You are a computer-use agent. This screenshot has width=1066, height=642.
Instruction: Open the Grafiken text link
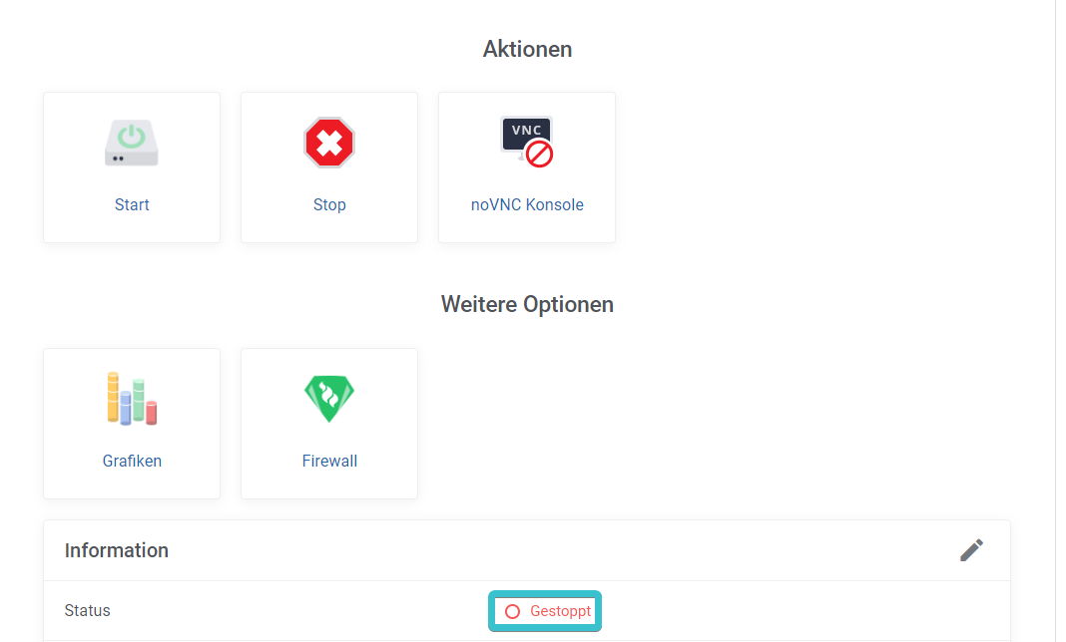coord(132,461)
